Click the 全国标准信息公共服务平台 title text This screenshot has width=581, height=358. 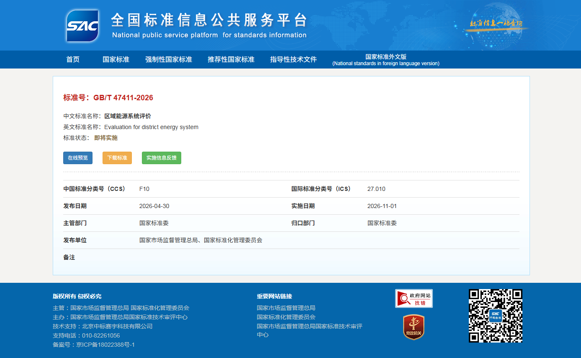click(x=209, y=20)
